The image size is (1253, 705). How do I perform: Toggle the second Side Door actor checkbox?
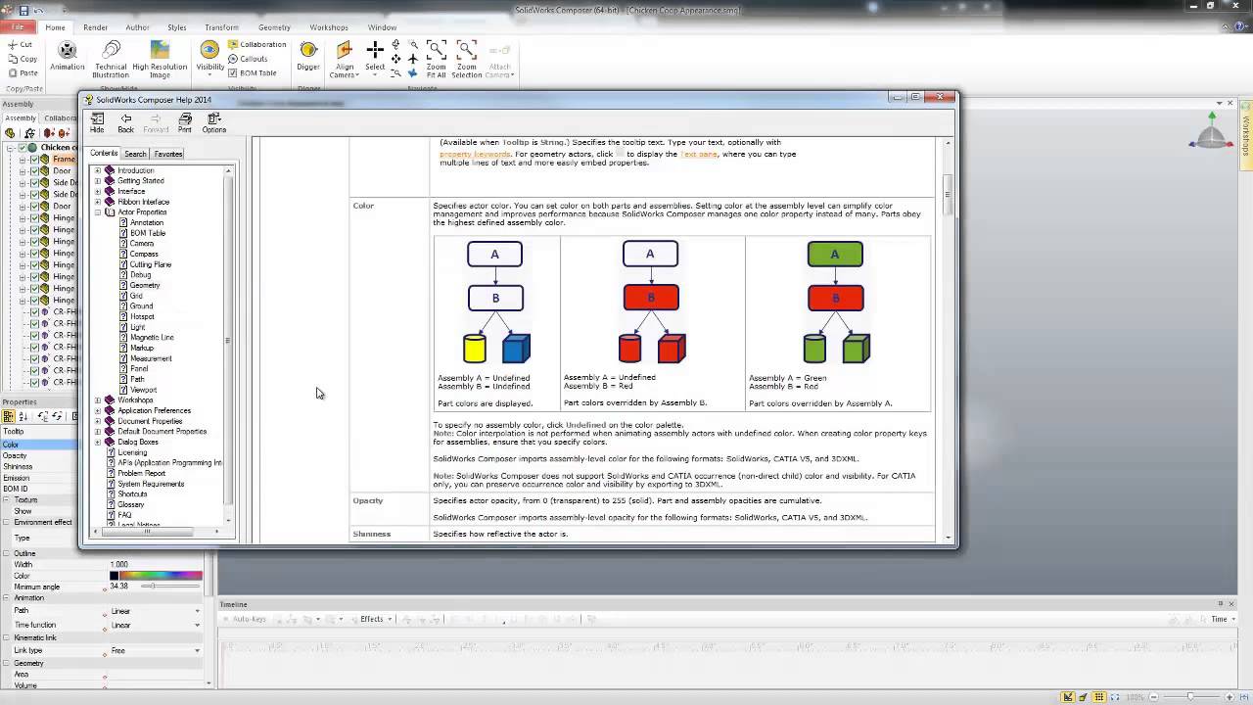[34, 195]
